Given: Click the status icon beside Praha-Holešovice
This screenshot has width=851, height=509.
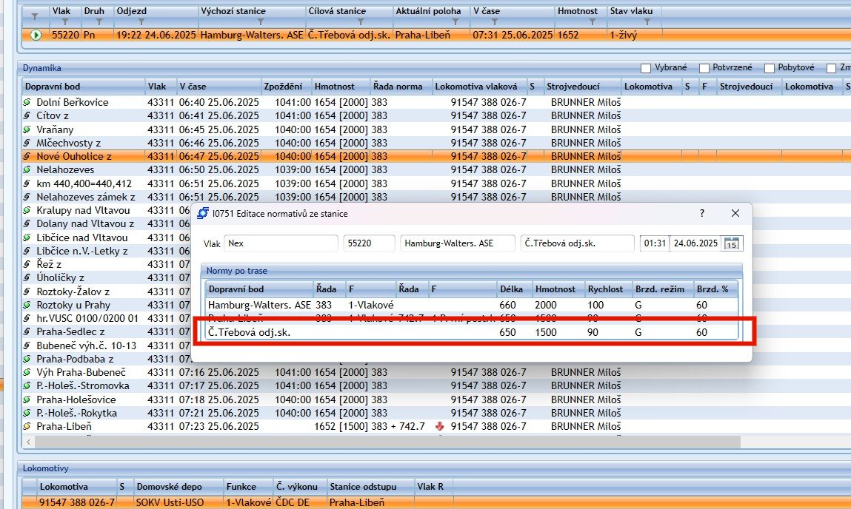Looking at the screenshot, I should (27, 400).
